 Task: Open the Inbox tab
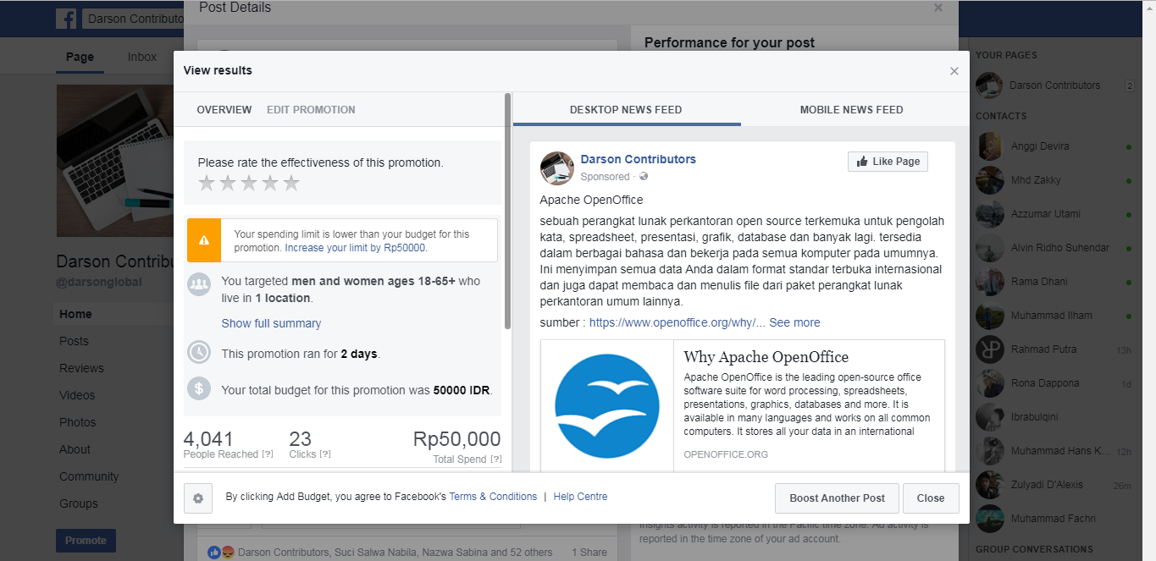[142, 58]
